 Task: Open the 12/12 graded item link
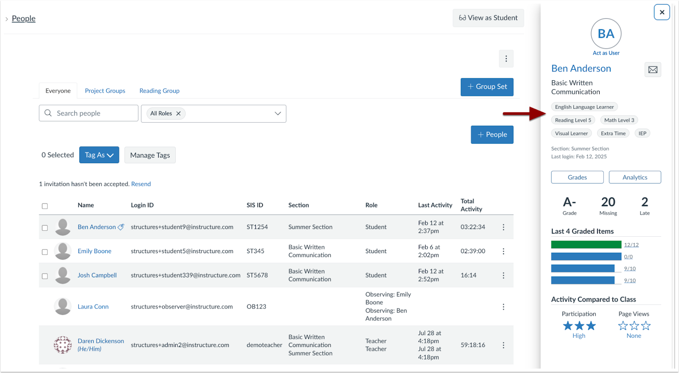pos(631,245)
